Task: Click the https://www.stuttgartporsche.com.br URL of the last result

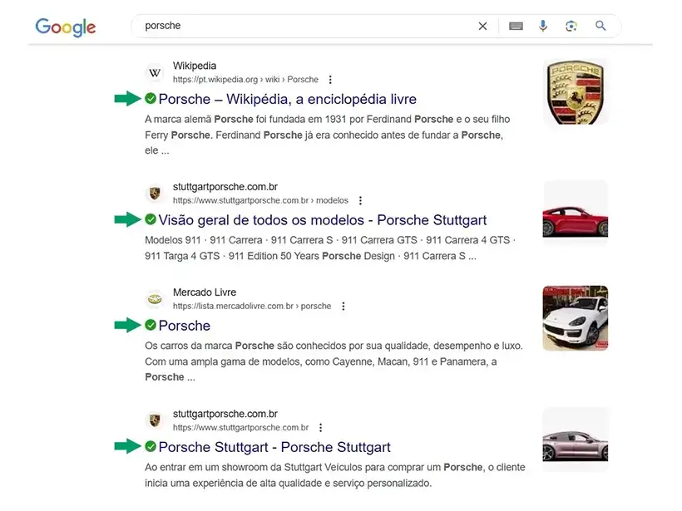Action: click(x=240, y=428)
